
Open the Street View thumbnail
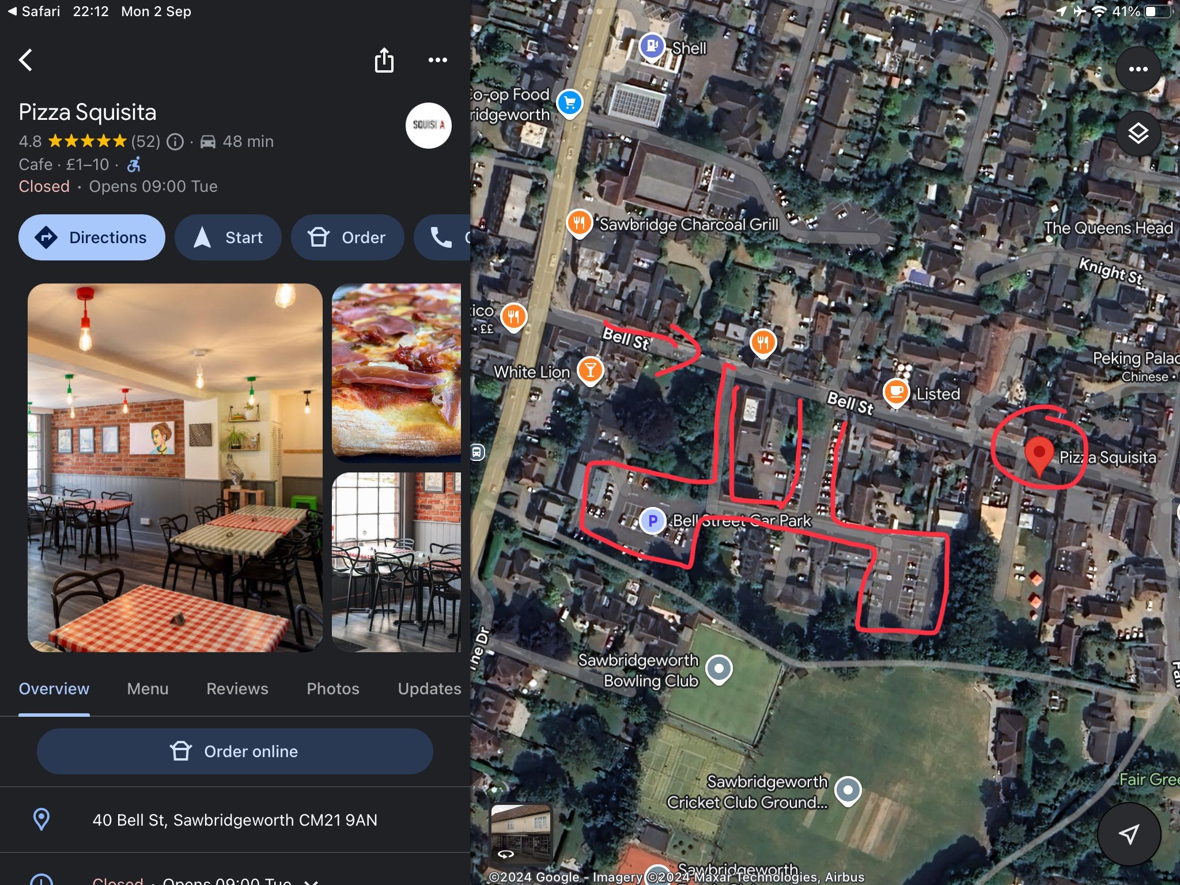point(521,833)
